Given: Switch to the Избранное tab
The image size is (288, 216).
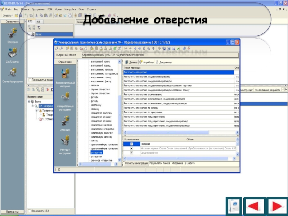Looking at the screenshot, I should (177, 163).
